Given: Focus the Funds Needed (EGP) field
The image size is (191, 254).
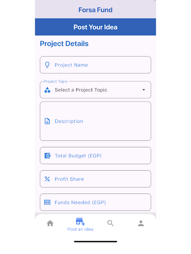Looking at the screenshot, I should (95, 202).
